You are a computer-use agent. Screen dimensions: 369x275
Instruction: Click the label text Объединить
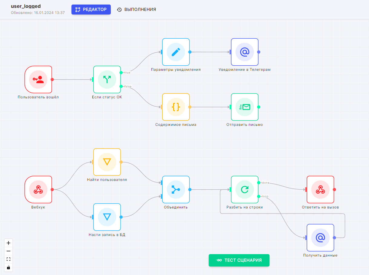[176, 207]
